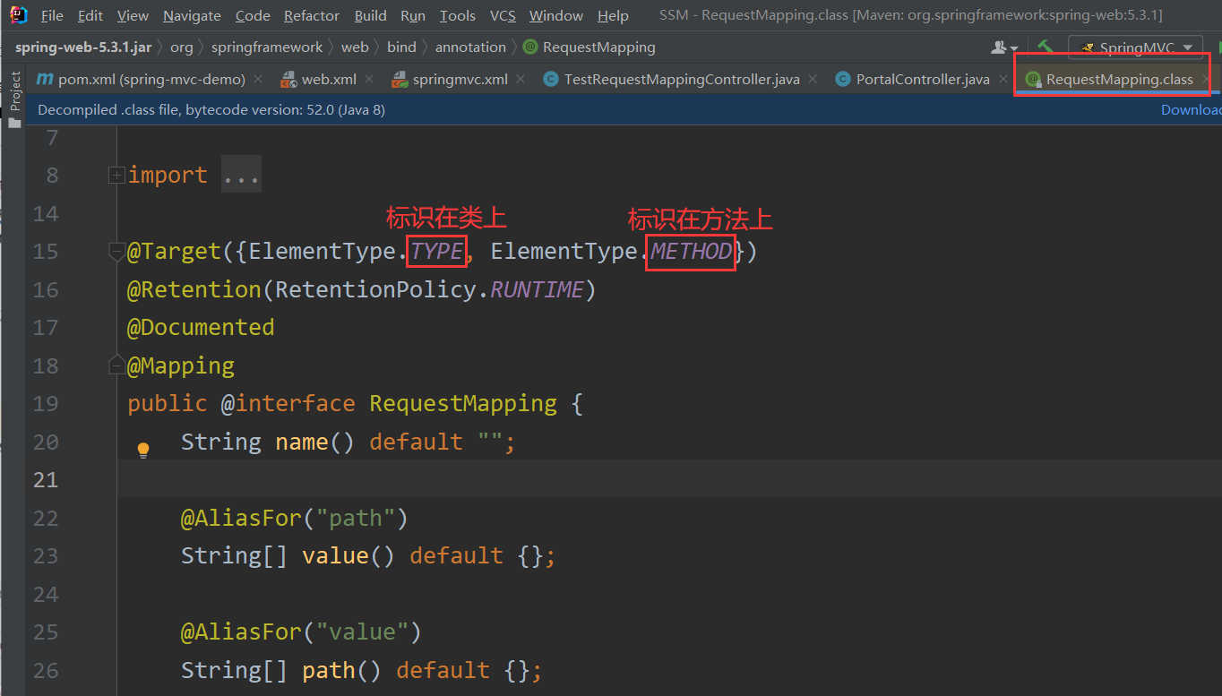Open the Help menu
The height and width of the screenshot is (696, 1222).
point(613,16)
